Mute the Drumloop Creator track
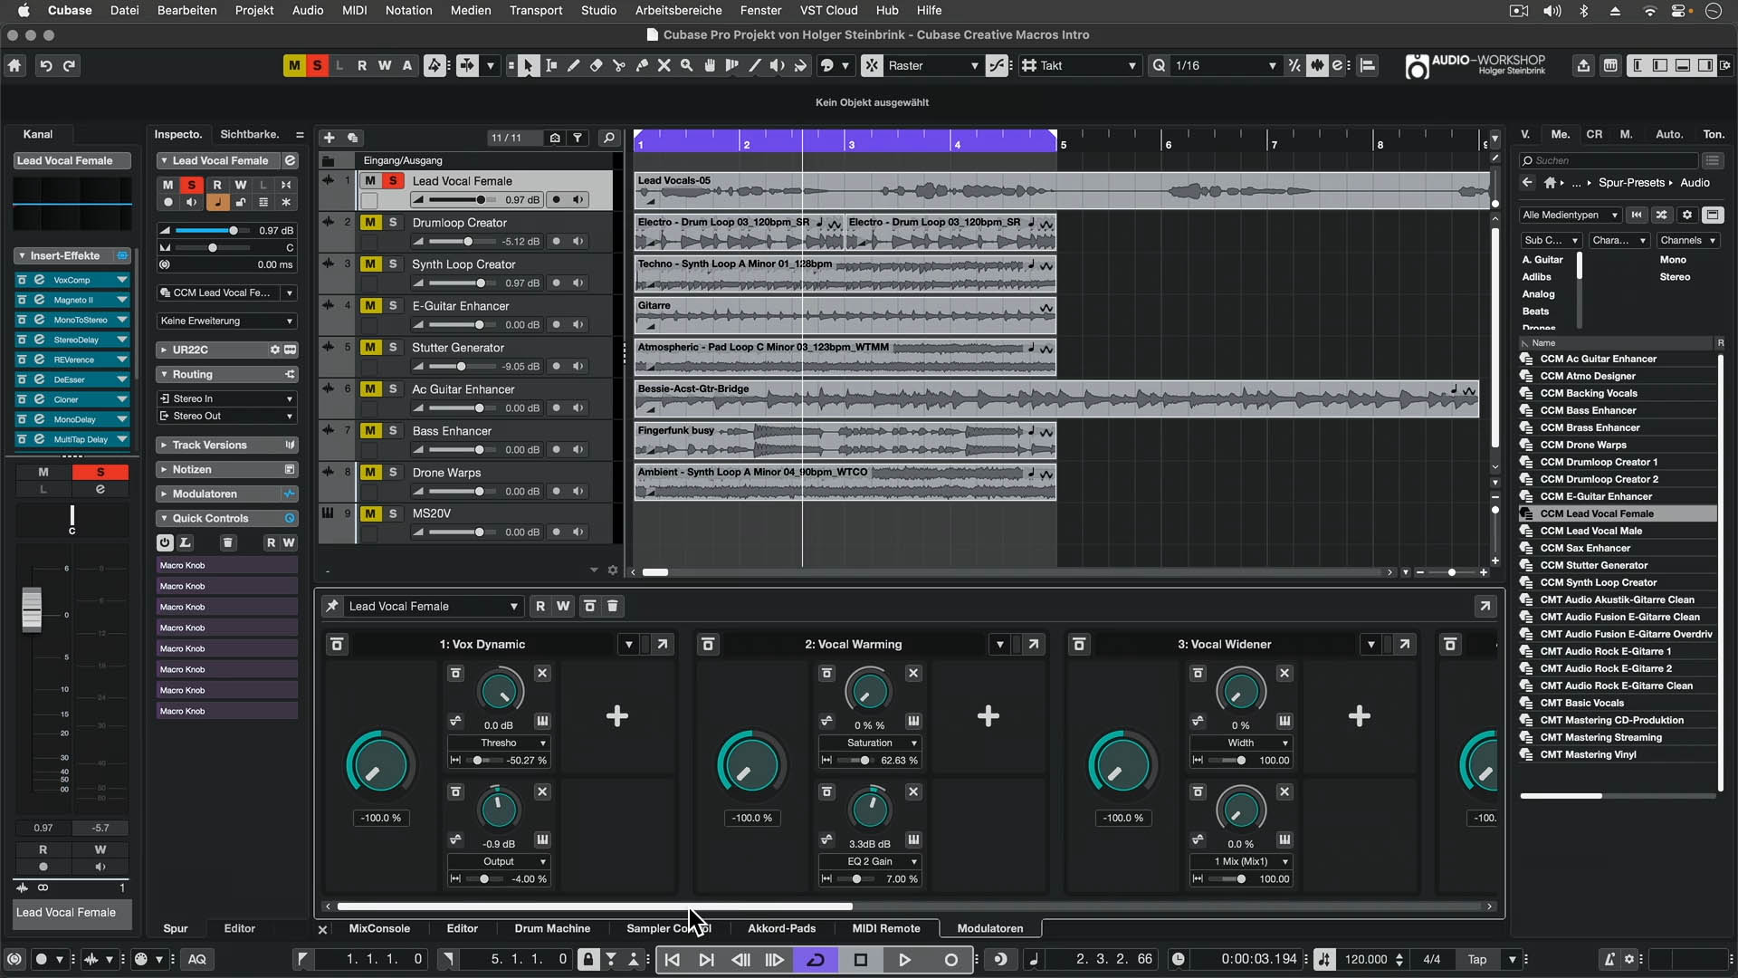The image size is (1738, 978). coord(370,222)
